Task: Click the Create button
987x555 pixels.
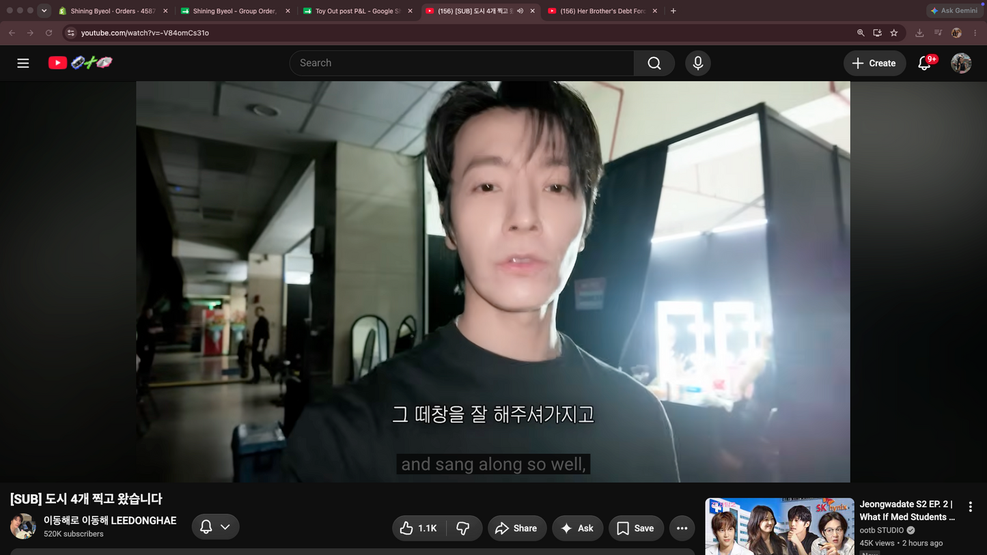Action: [874, 63]
